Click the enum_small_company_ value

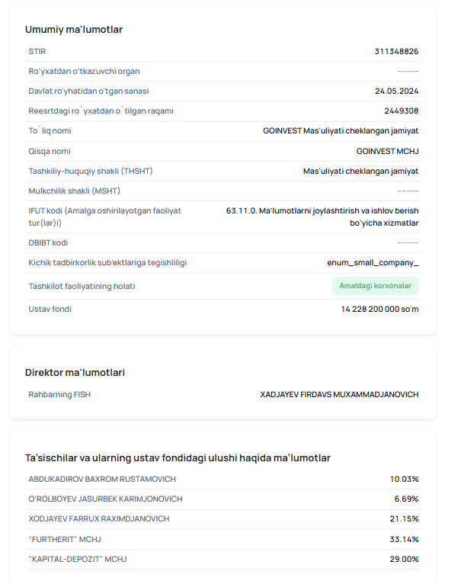tap(373, 262)
